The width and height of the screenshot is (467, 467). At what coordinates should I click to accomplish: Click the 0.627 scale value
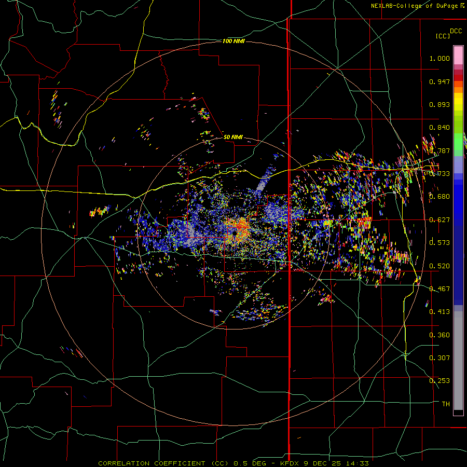(x=439, y=220)
